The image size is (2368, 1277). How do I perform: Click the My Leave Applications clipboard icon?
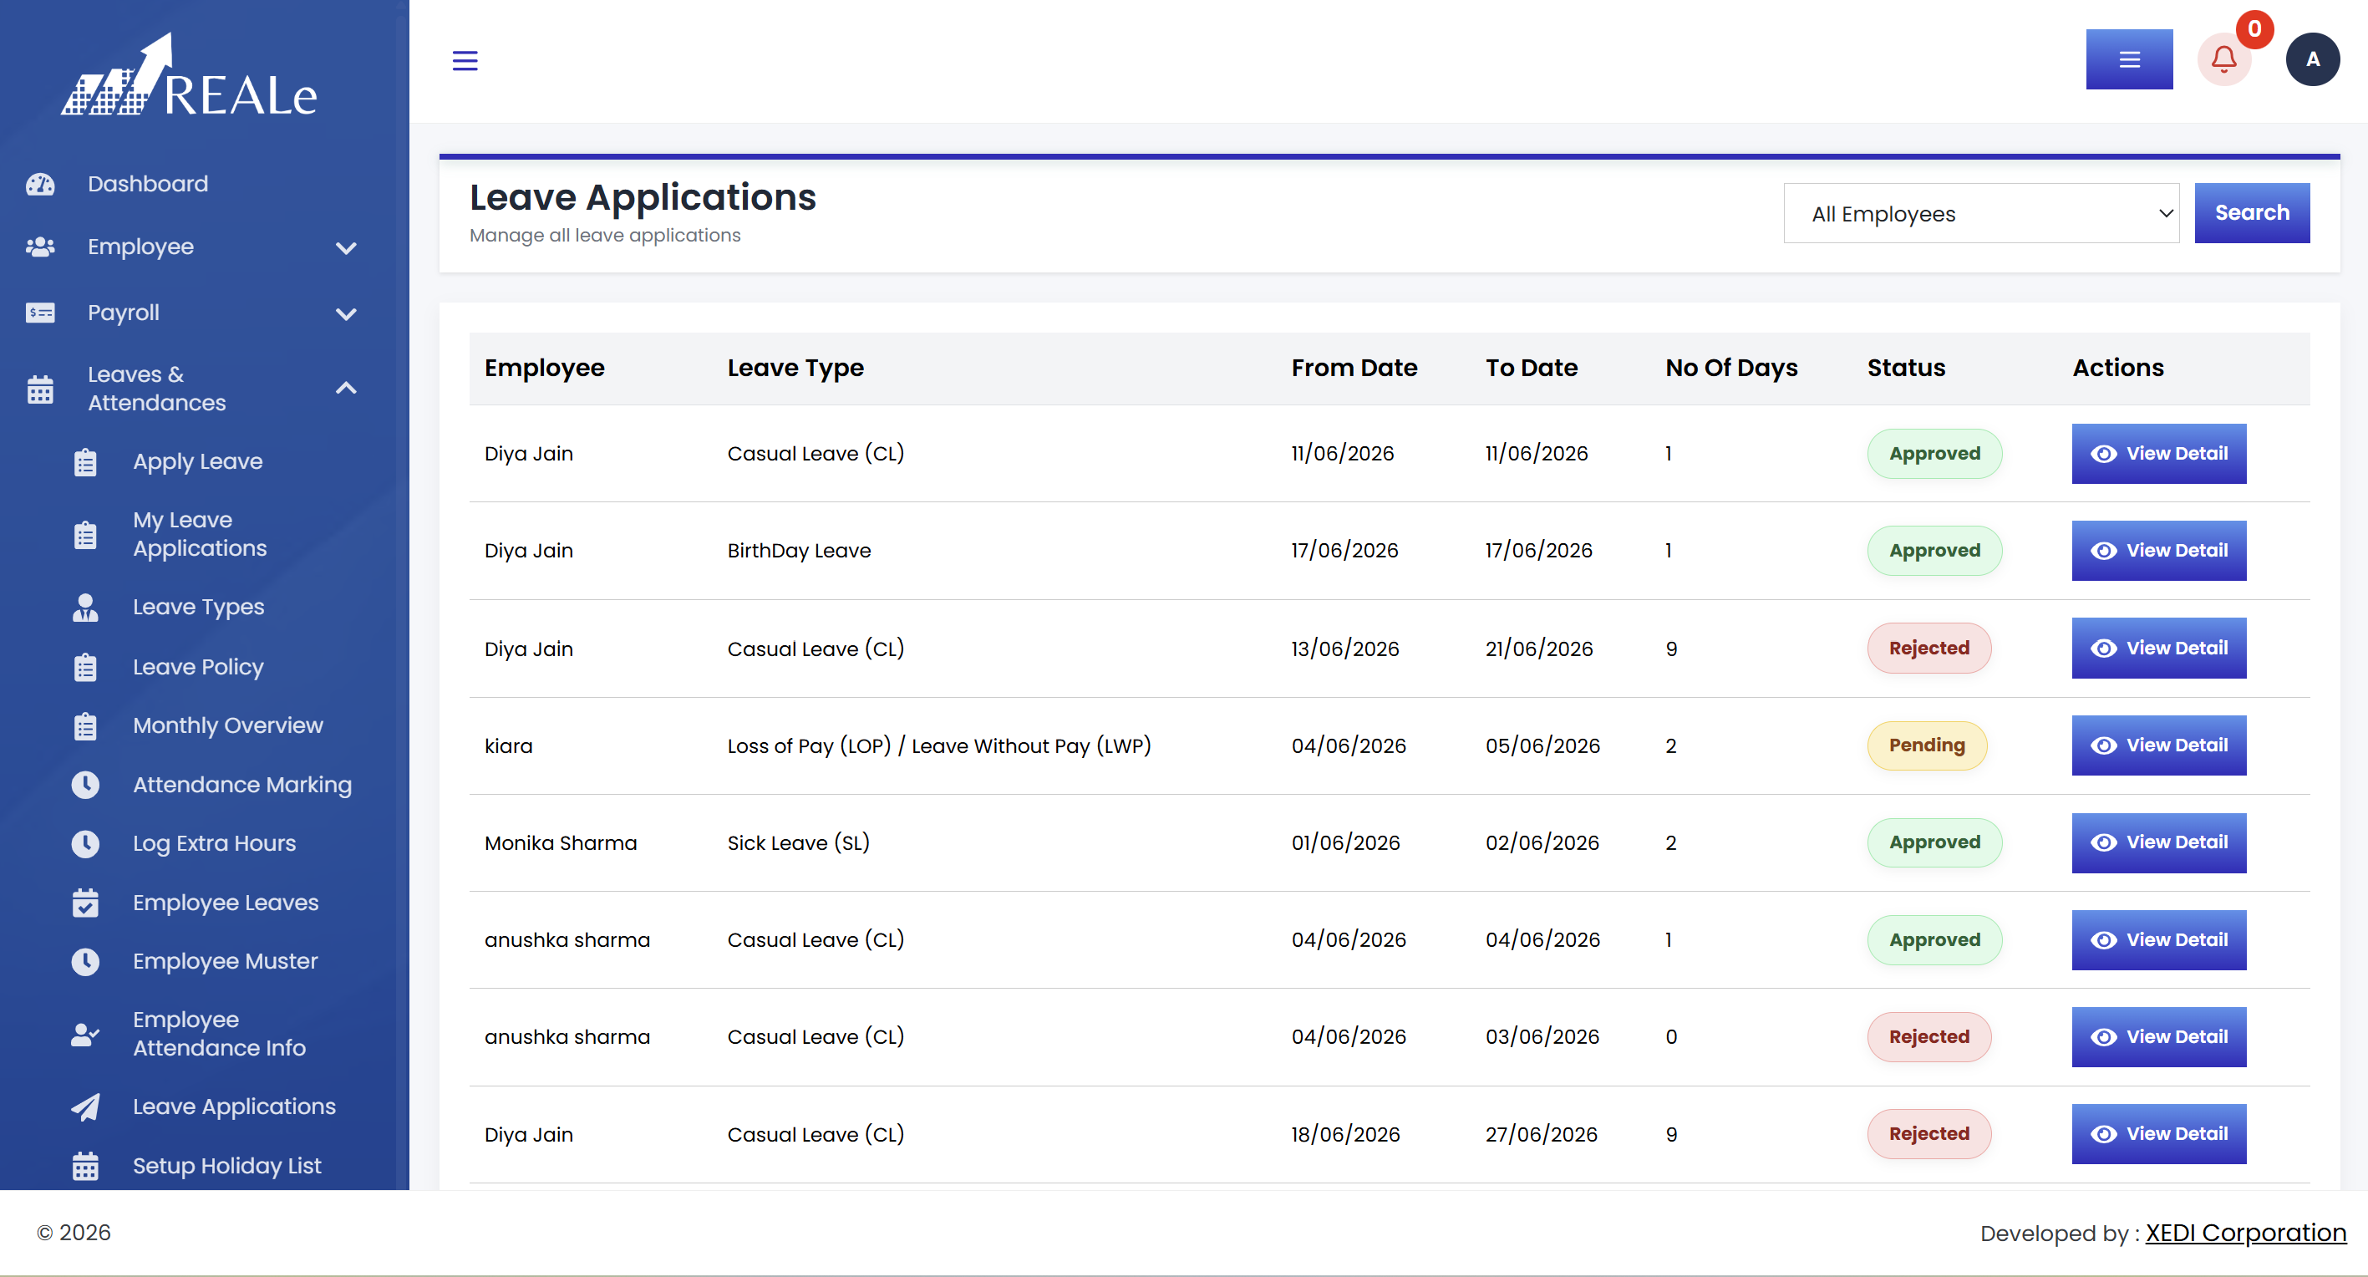pyautogui.click(x=85, y=534)
